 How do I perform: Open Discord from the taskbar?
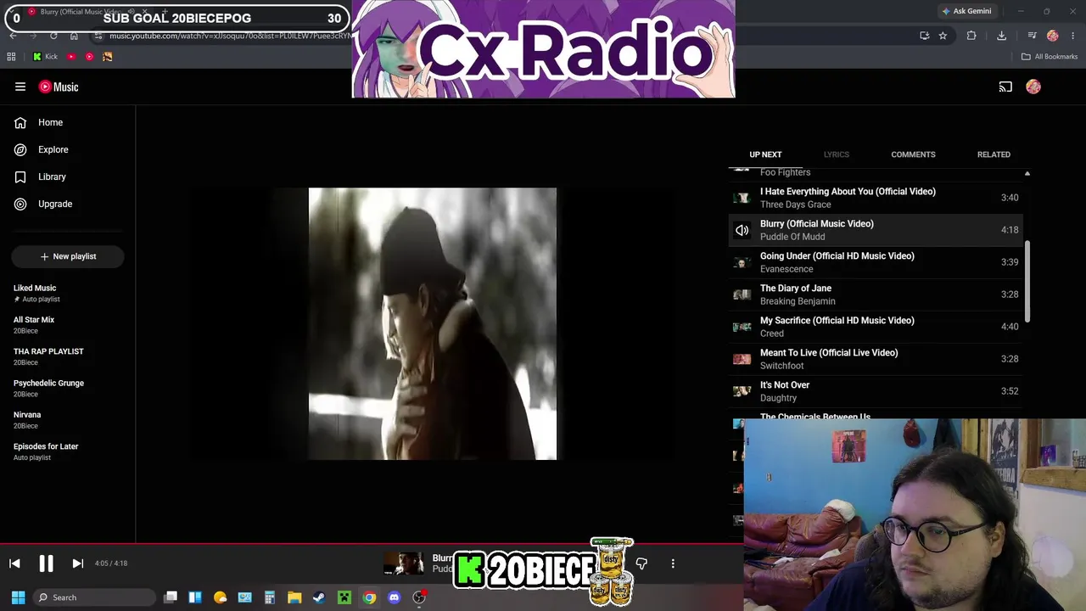coord(394,597)
